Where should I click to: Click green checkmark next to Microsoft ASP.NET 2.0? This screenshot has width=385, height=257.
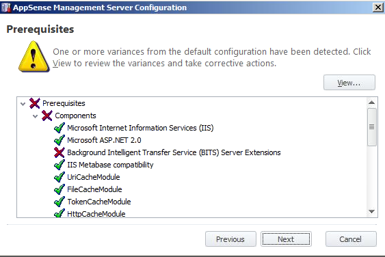pyautogui.click(x=59, y=140)
